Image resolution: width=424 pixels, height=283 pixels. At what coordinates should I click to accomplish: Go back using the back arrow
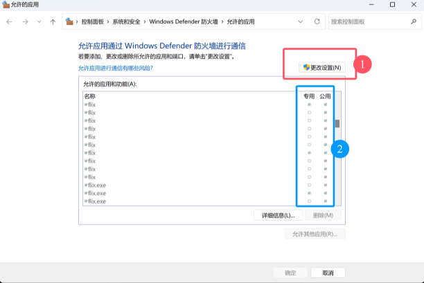click(9, 21)
